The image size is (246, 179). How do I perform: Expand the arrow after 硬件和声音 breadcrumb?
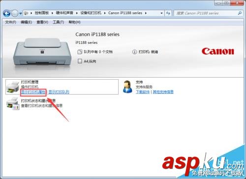[77, 13]
